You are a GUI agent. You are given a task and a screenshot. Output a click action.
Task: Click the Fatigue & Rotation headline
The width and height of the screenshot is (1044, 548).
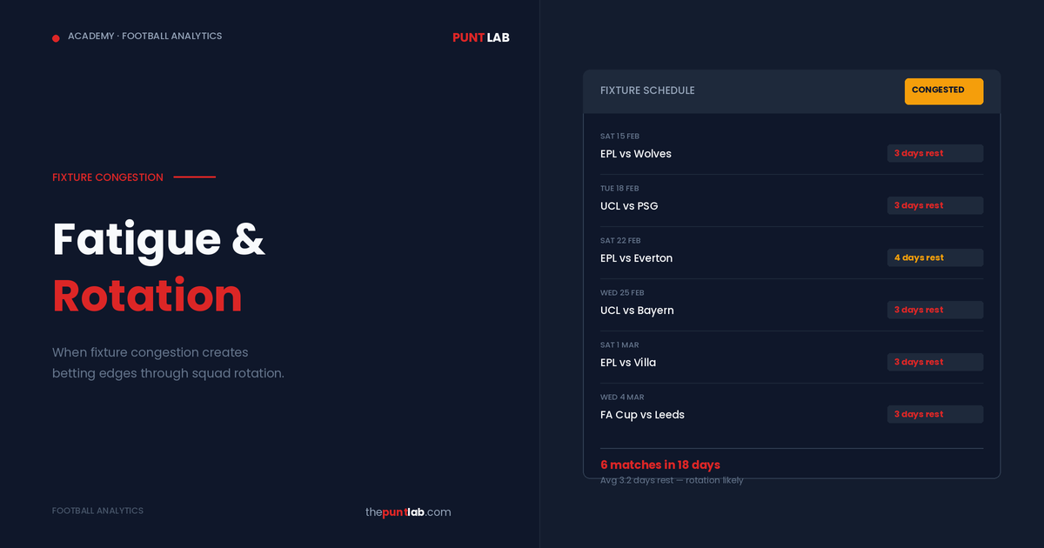coord(158,267)
